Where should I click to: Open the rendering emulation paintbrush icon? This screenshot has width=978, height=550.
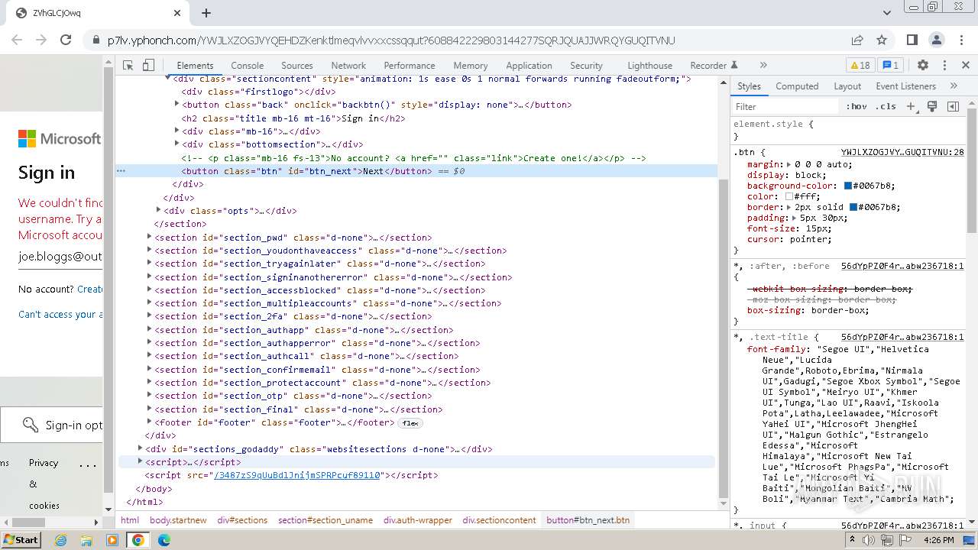point(932,106)
